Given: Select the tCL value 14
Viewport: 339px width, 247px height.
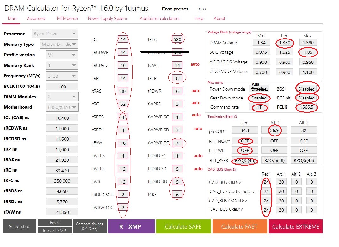Looking at the screenshot, I should click(123, 39).
